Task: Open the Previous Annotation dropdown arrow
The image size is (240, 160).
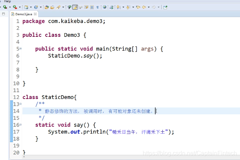Action: tap(133, 7)
